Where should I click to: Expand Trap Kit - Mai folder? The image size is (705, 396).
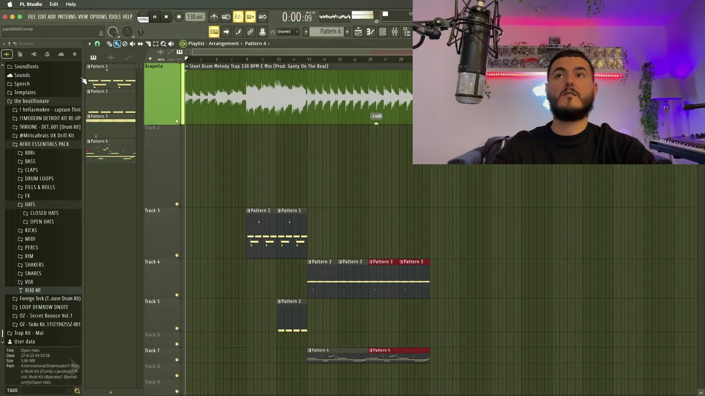pyautogui.click(x=29, y=333)
